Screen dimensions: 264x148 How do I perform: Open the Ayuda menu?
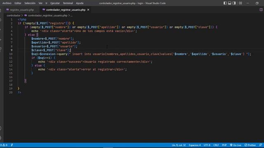[x=80, y=3]
